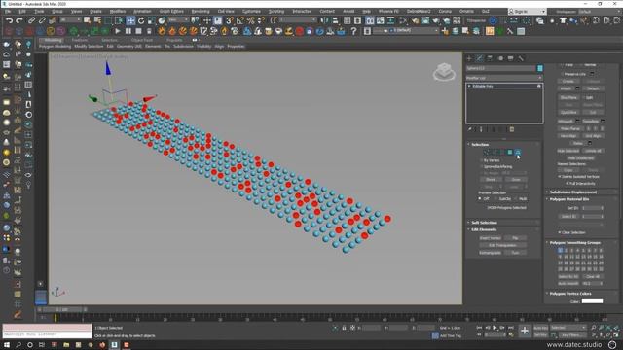The height and width of the screenshot is (350, 623).
Task: Open the Display command panel tab
Action: pos(510,58)
